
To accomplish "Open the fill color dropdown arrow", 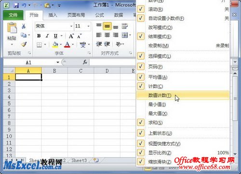I will click(x=61, y=45).
